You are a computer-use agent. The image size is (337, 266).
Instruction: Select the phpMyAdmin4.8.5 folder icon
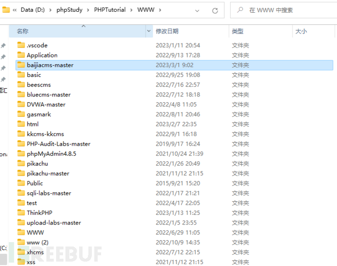coord(21,153)
